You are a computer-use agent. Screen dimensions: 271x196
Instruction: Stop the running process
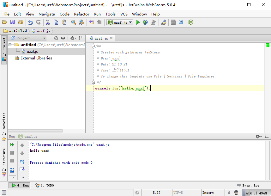[x=12, y=153]
